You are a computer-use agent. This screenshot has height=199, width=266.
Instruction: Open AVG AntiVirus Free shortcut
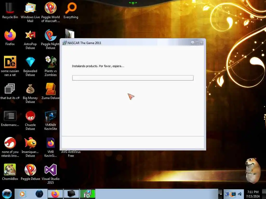[x=71, y=154]
